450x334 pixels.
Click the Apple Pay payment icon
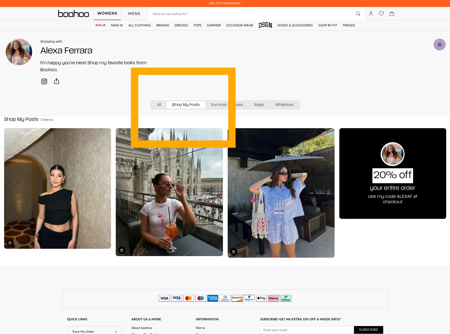[261, 298]
